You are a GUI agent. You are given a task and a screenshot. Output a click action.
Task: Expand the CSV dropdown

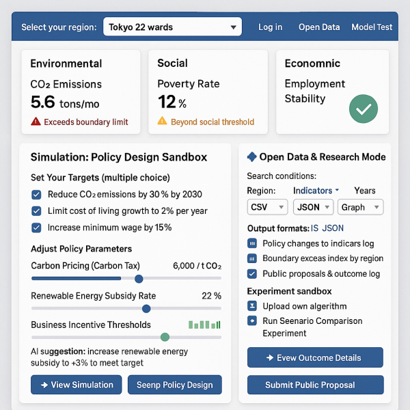(267, 207)
